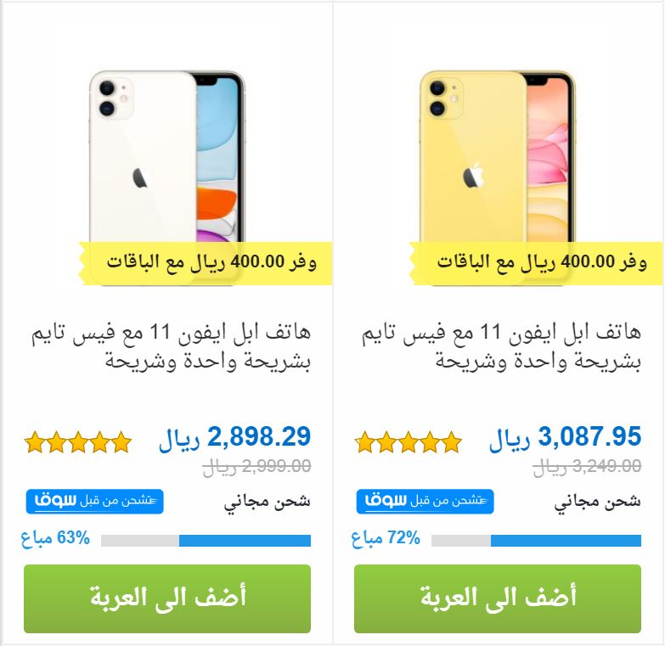Click the 3,087.95 riyal price
665x646 pixels.
[x=566, y=438]
